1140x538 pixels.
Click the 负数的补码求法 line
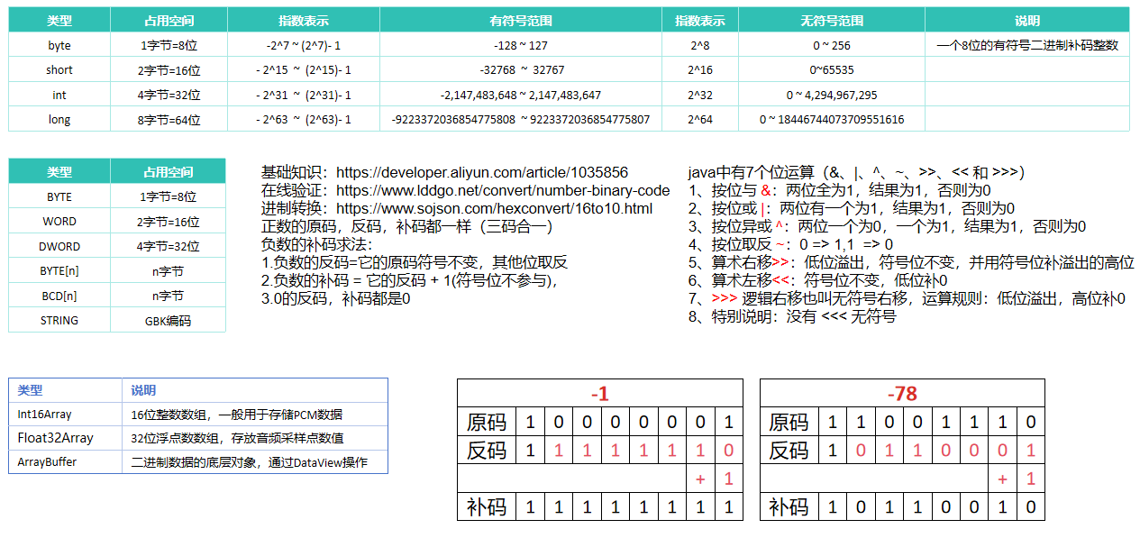coord(316,244)
